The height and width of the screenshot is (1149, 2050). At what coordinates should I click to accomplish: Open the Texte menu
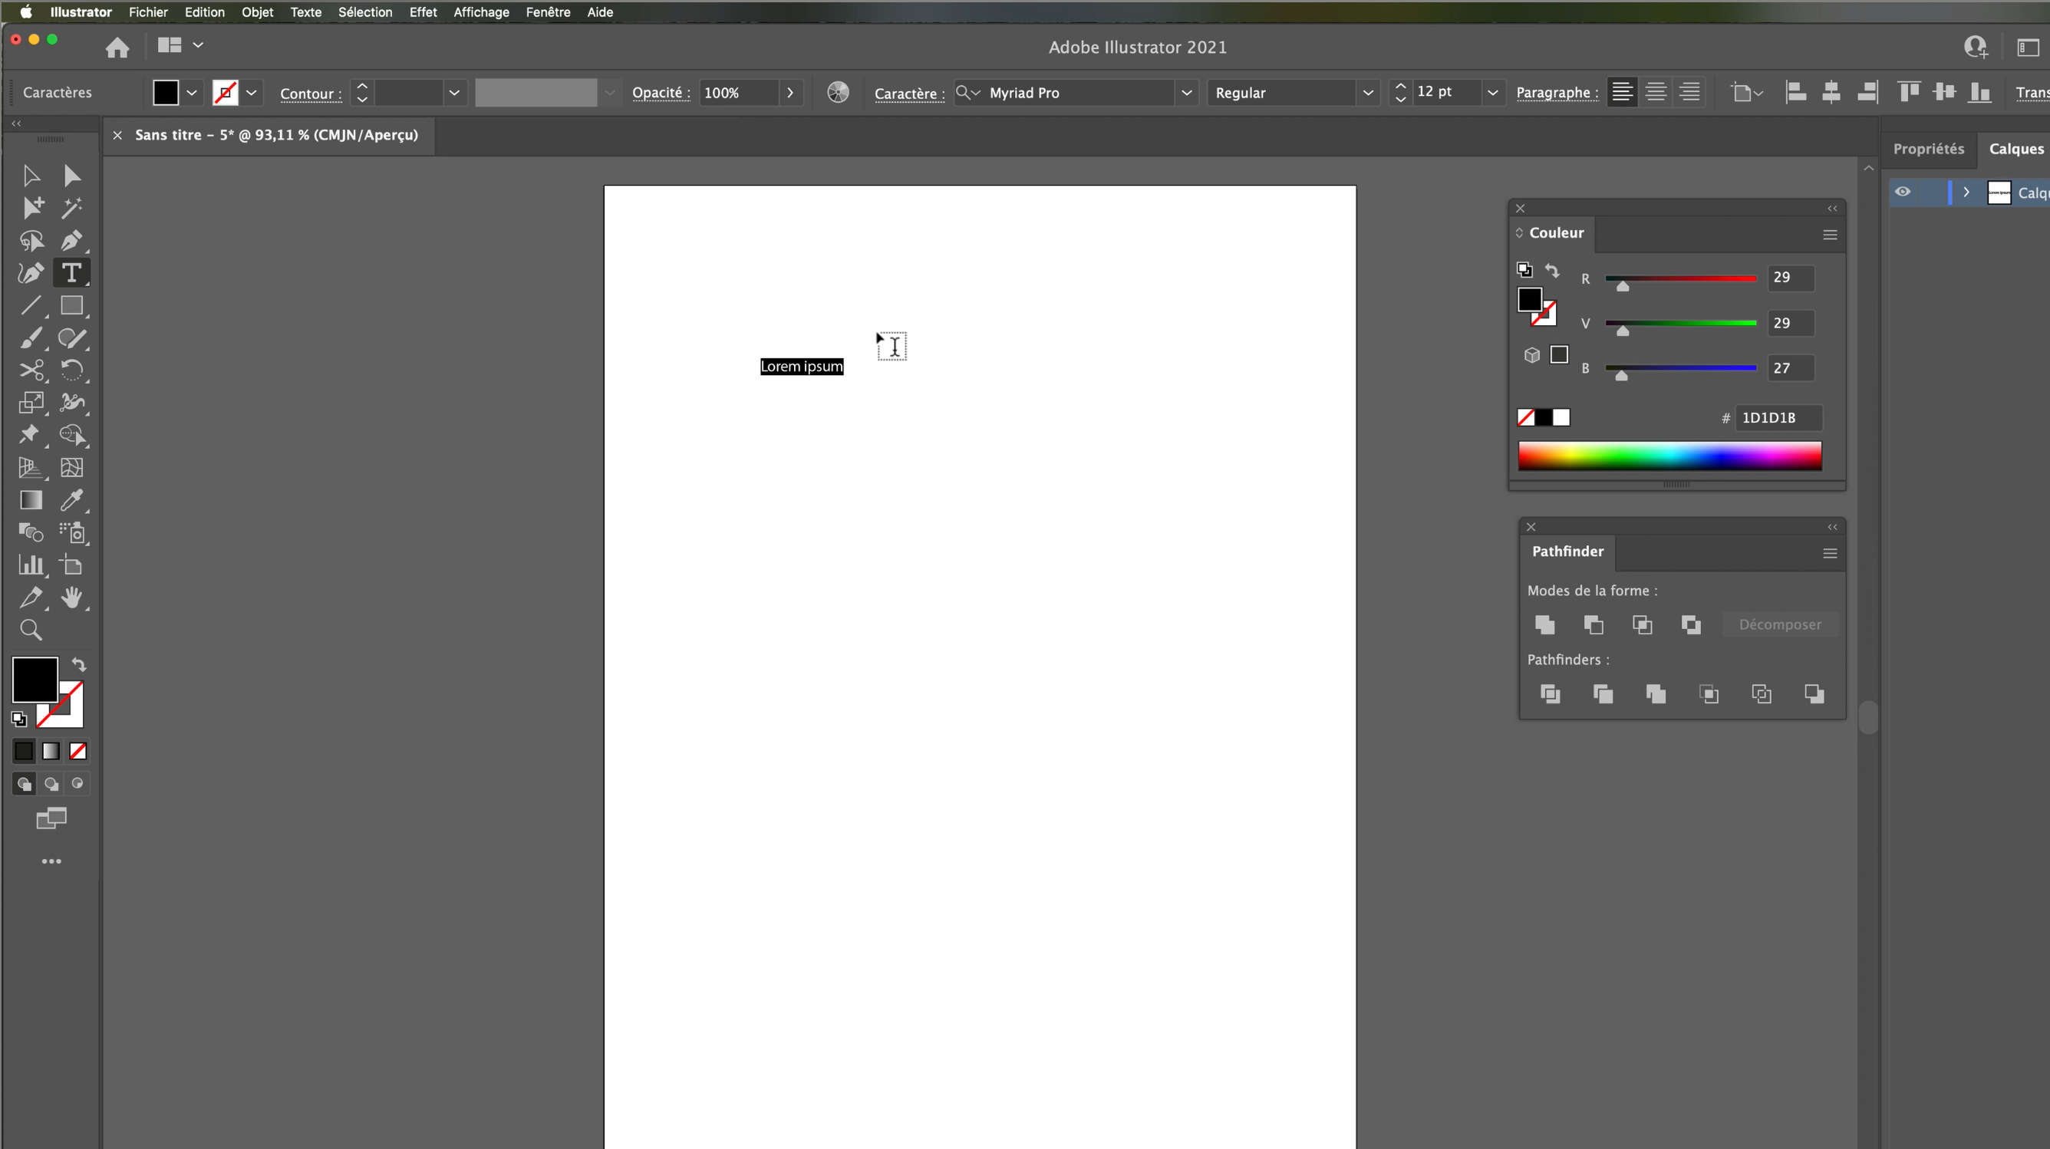click(305, 12)
